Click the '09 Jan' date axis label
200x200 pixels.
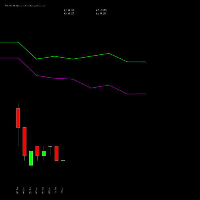pyautogui.click(x=49, y=190)
